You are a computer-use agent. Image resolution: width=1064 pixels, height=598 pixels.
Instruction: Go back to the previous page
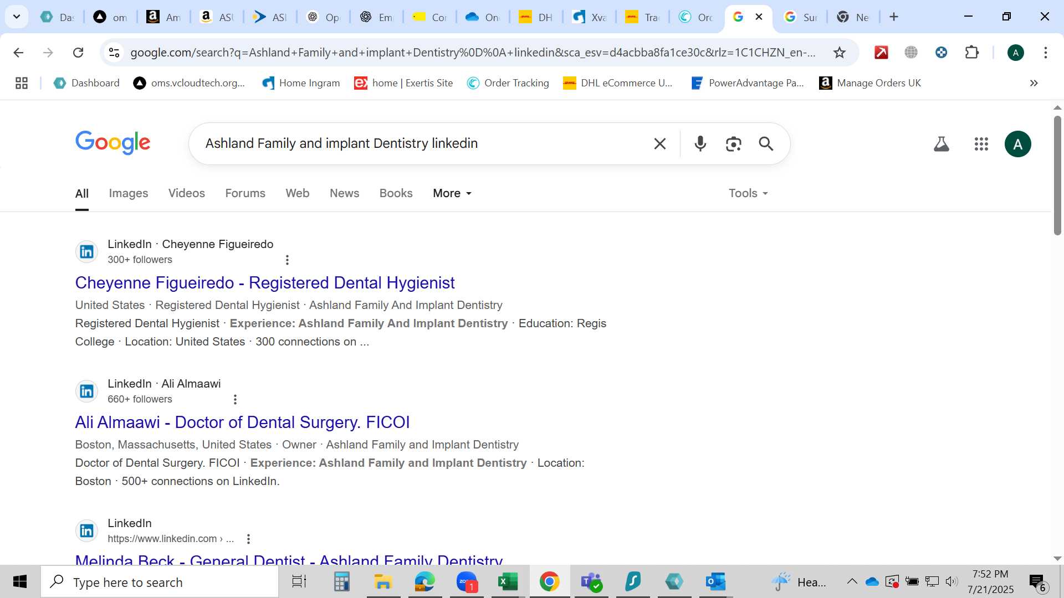point(18,53)
